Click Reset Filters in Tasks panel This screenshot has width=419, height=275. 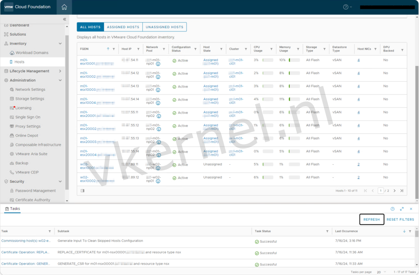(x=400, y=219)
